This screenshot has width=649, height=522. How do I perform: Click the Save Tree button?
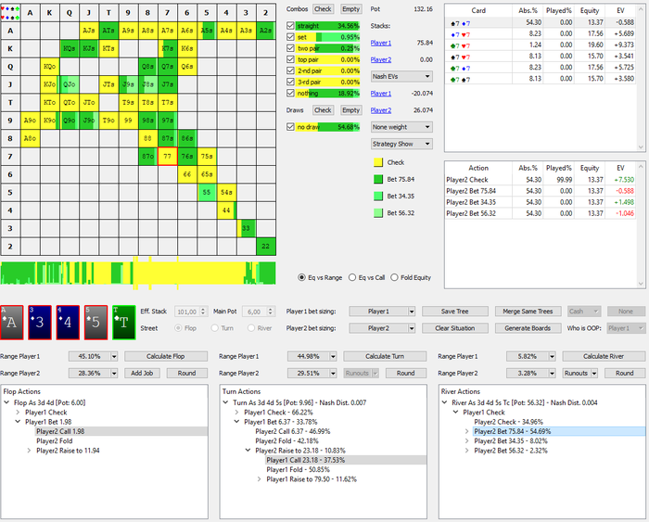click(x=455, y=312)
